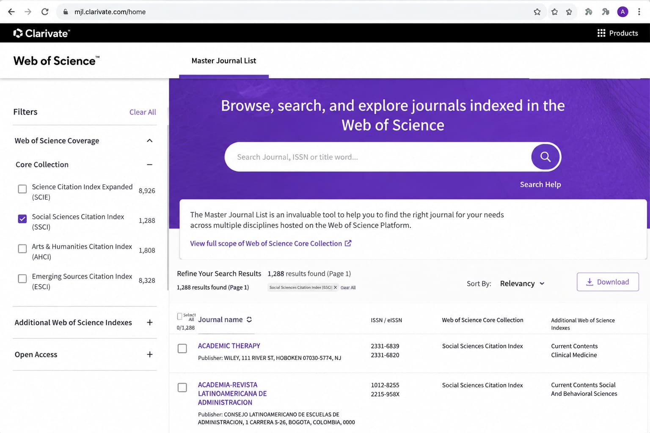Focus the Search Journal, ISSN or title word field

[378, 157]
